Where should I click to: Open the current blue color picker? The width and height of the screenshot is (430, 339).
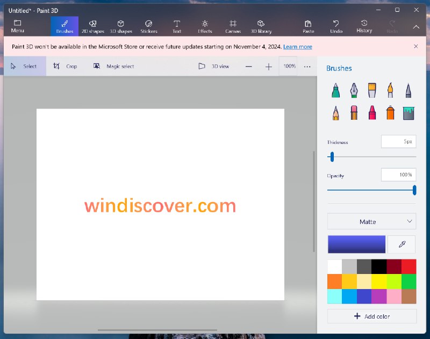[x=356, y=244]
